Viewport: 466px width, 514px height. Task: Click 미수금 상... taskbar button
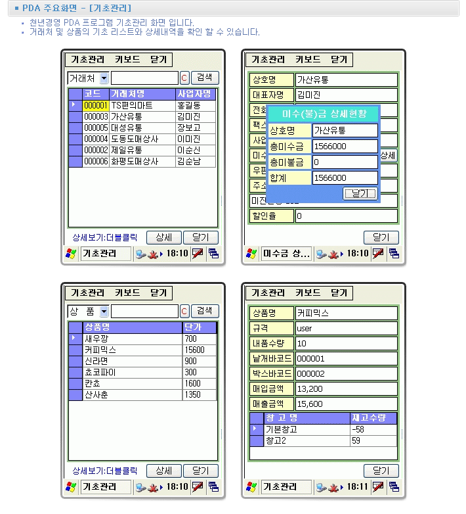pyautogui.click(x=286, y=254)
